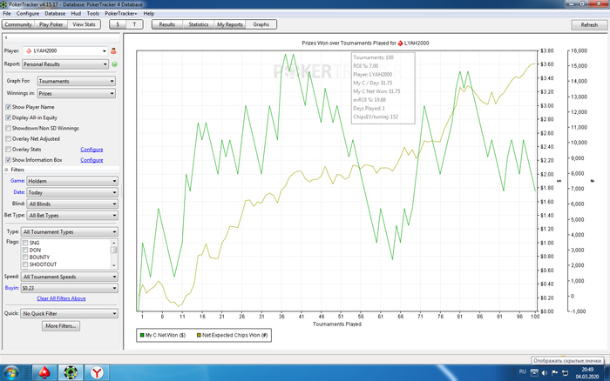Click Clear All Filters Above link

(61, 298)
